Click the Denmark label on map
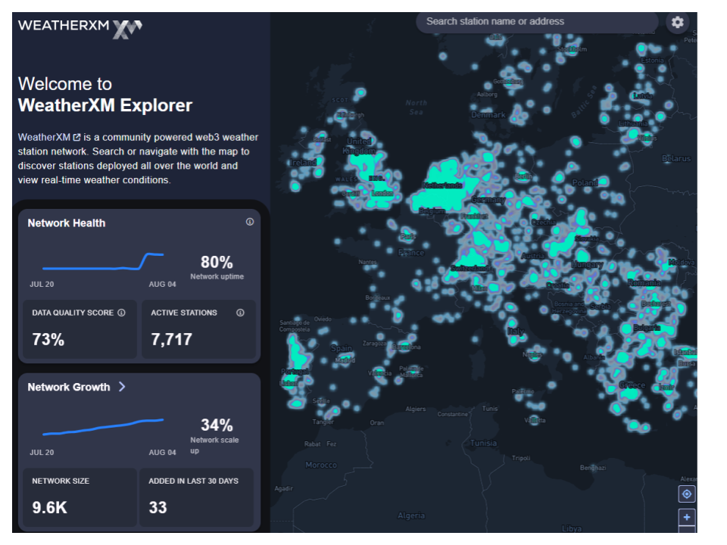The image size is (727, 545). (488, 114)
